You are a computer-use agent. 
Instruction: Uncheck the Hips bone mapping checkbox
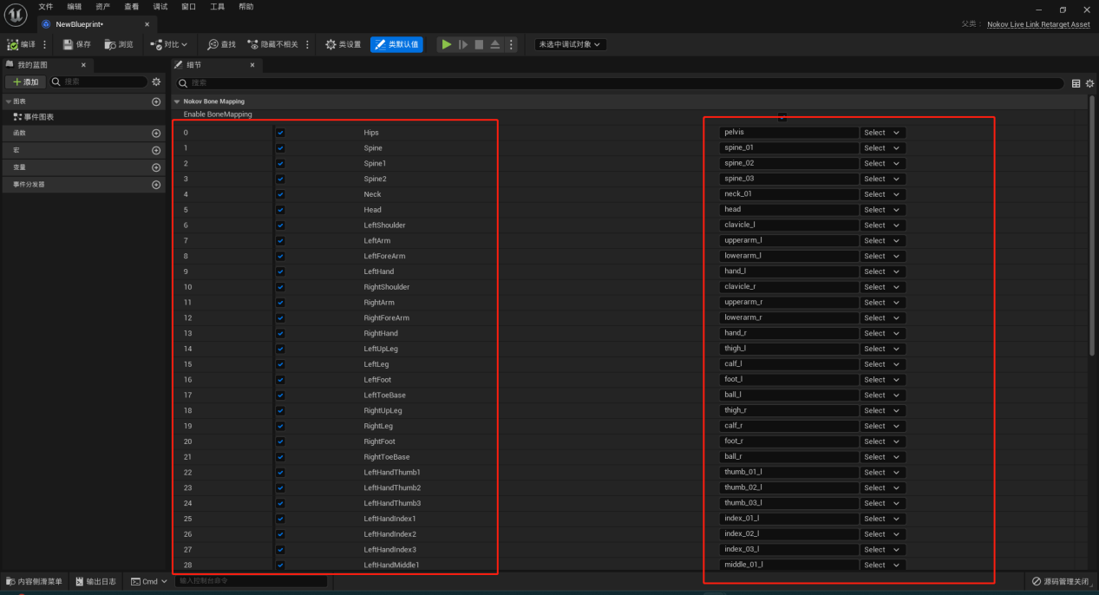click(280, 133)
